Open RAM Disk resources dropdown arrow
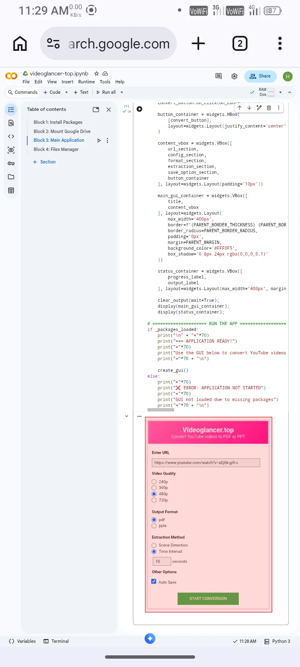 pos(280,93)
